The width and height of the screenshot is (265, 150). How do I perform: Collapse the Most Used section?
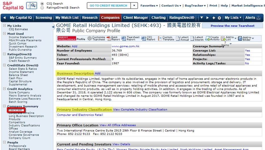5,33
